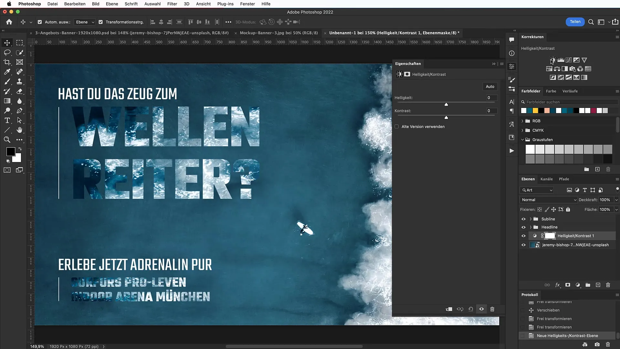Viewport: 620px width, 349px height.
Task: Select the Rectangular Marquee tool
Action: 20,43
